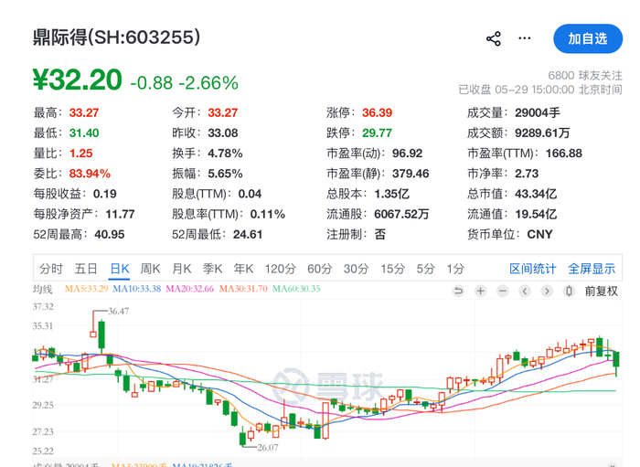Click the 26.07 low marker on chart
Viewport: 640px width, 467px height.
pyautogui.click(x=268, y=448)
